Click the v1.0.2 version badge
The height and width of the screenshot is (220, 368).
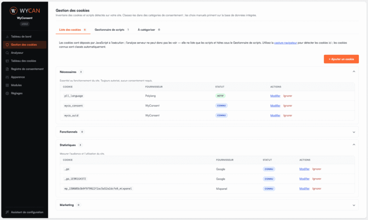24,24
